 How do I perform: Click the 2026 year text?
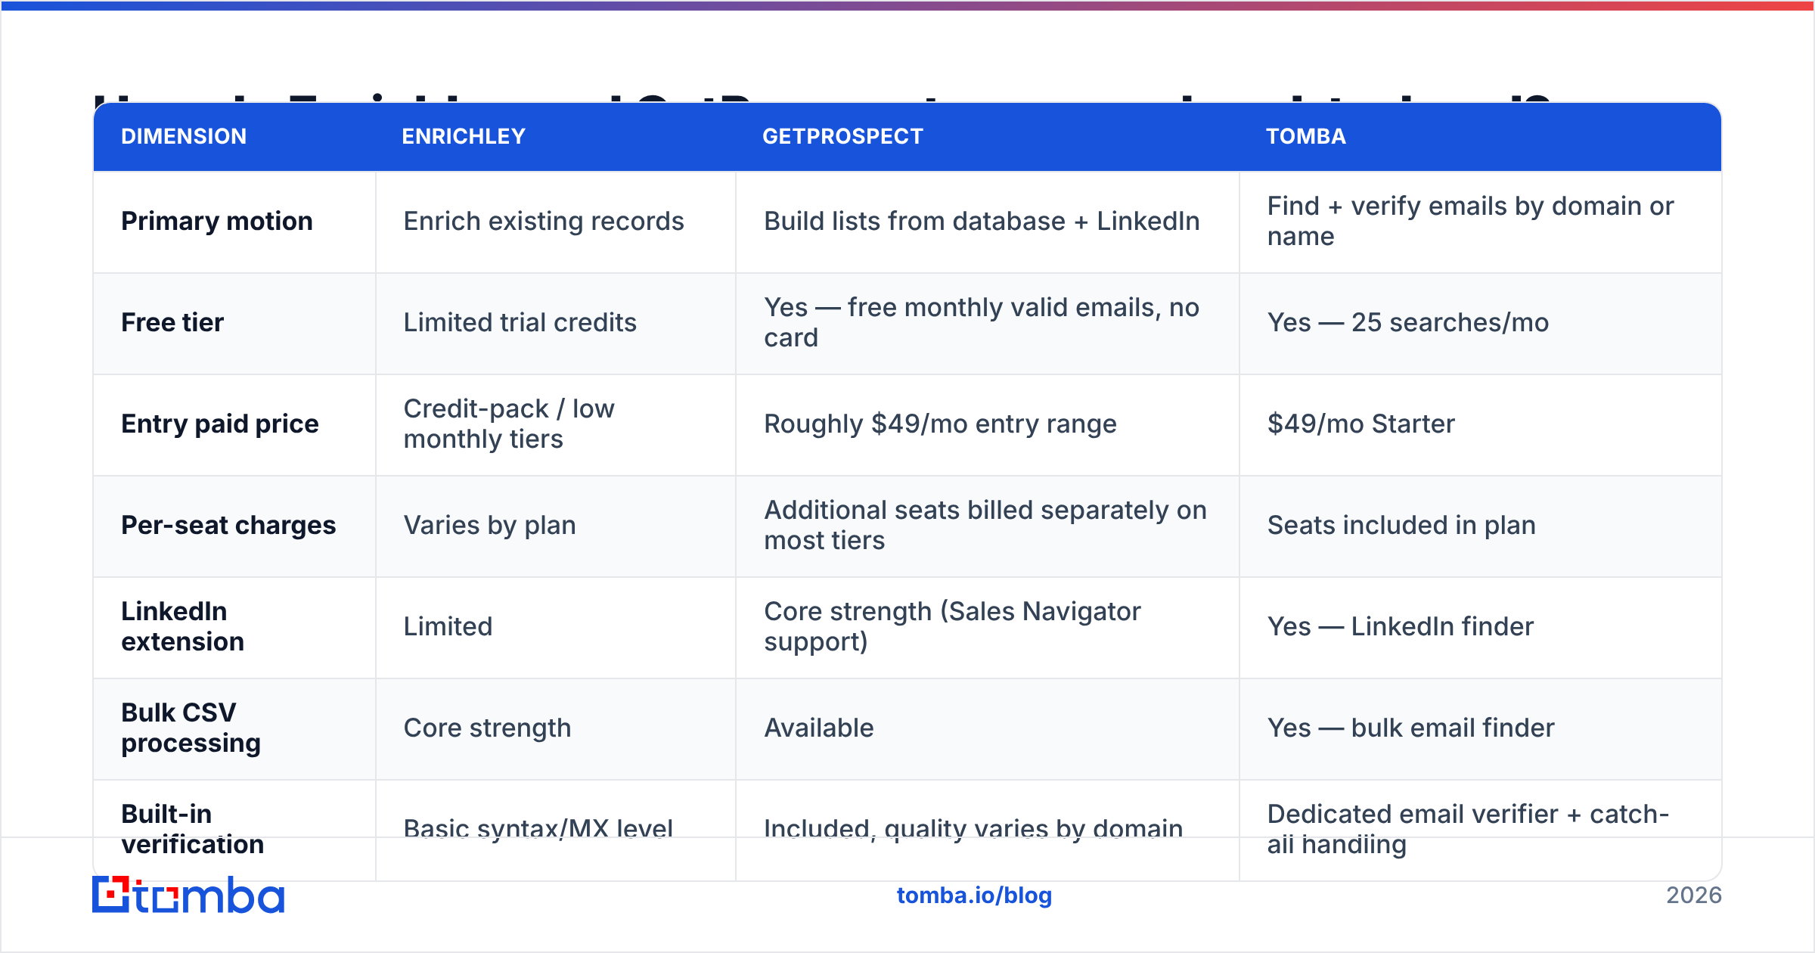1694,896
